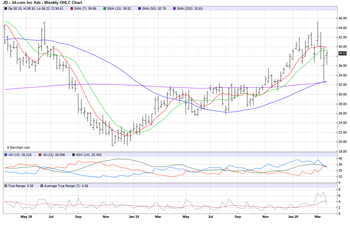Click axis value 6 in the True Range panel
This screenshot has height=226, width=350.
tap(339, 196)
